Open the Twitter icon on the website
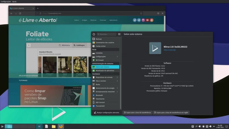229x129 pixels. click(x=135, y=20)
